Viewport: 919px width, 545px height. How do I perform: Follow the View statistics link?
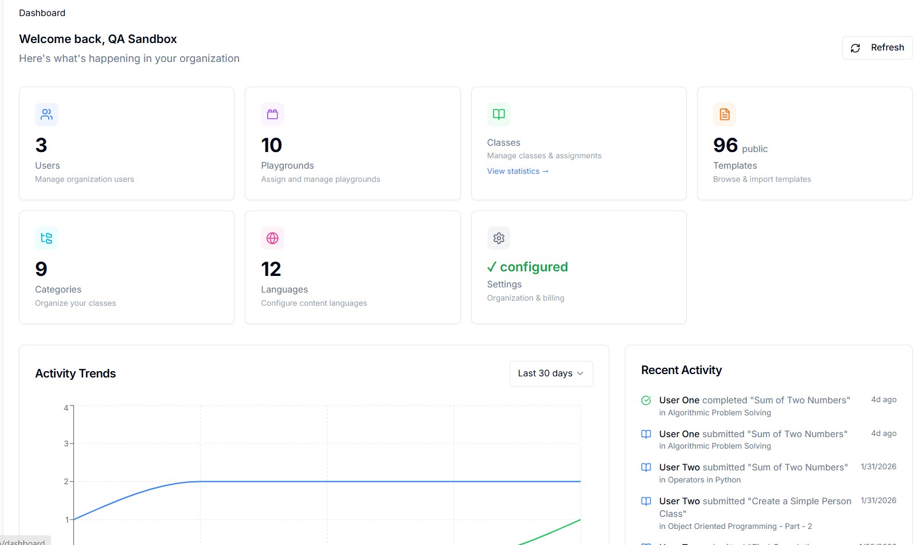[518, 171]
